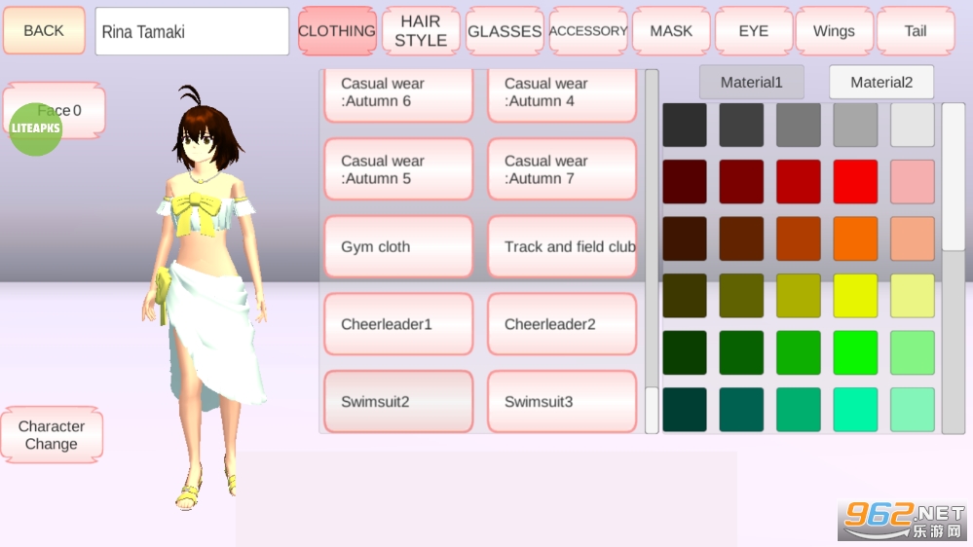This screenshot has height=547, width=973.
Task: Click the character name input field
Action: pos(192,31)
